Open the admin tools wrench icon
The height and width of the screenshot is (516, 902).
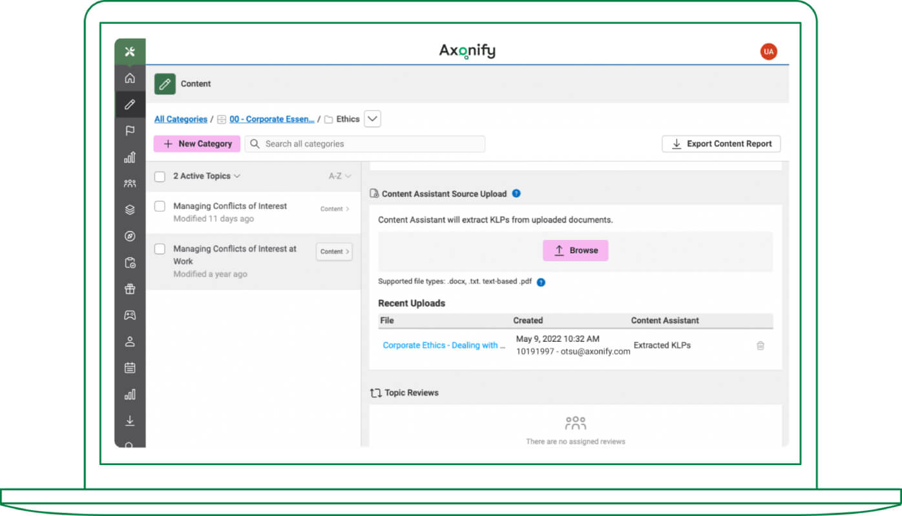[130, 52]
